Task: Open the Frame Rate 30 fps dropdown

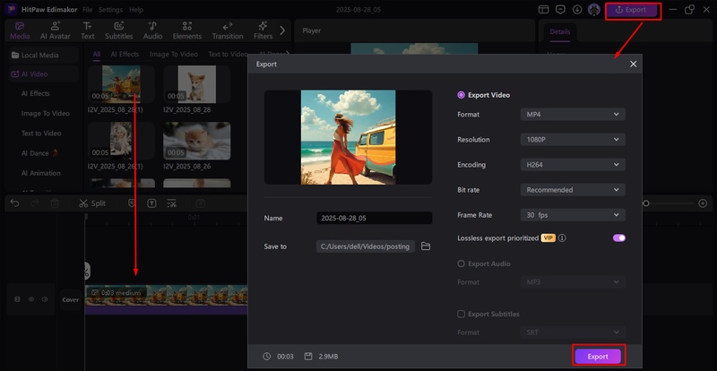Action: pyautogui.click(x=573, y=215)
